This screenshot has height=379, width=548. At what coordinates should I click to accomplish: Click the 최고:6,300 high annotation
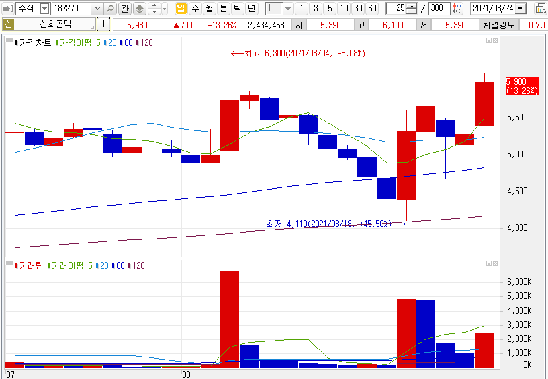click(298, 54)
